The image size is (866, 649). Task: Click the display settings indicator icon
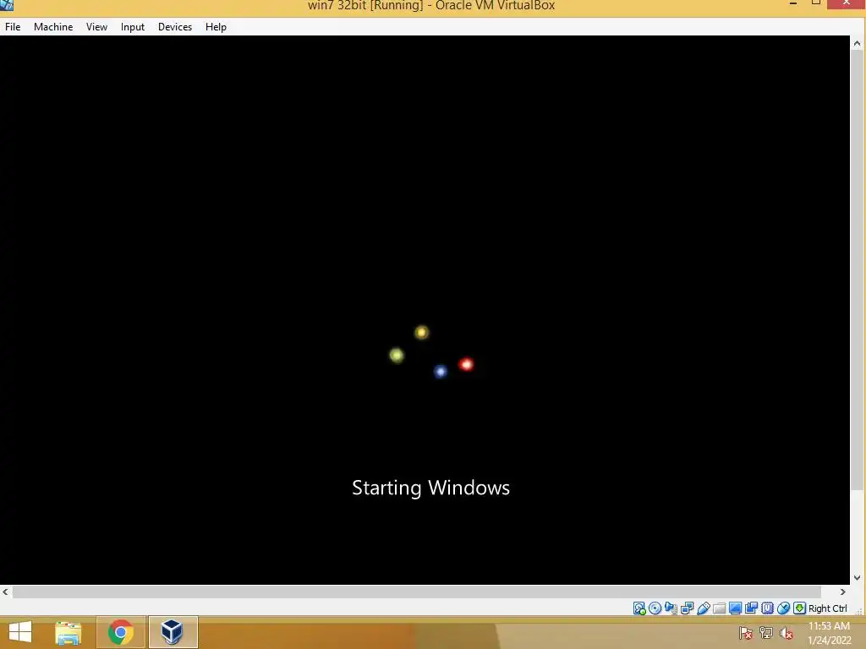[735, 608]
